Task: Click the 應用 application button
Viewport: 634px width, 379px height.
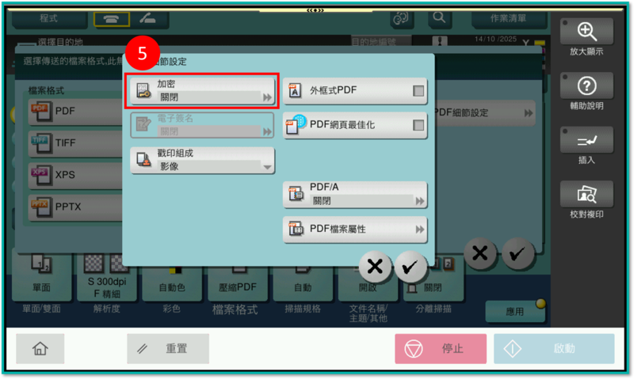Action: (515, 312)
